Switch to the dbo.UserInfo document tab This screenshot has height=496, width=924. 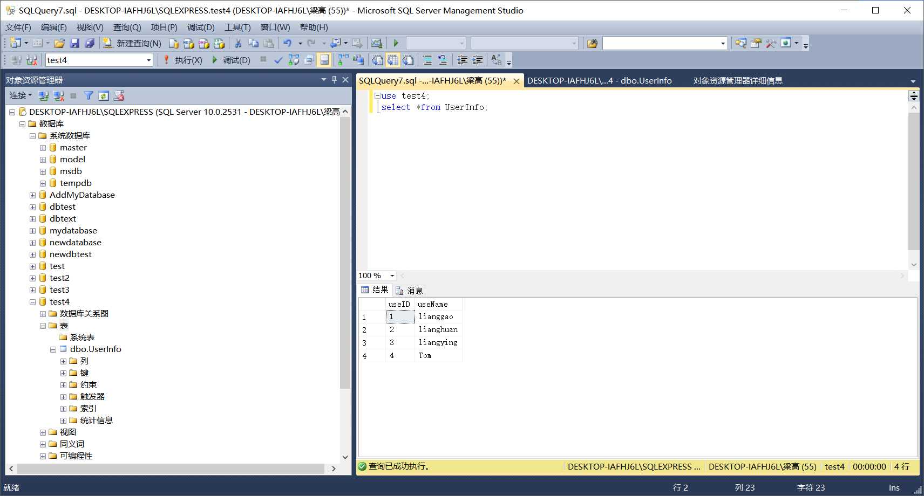click(599, 80)
